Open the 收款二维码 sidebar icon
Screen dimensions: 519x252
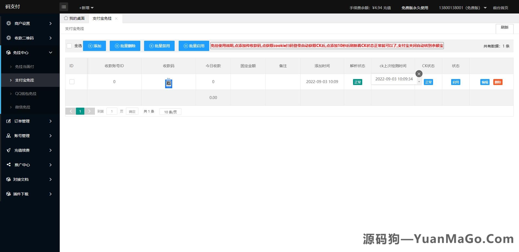pyautogui.click(x=8, y=38)
